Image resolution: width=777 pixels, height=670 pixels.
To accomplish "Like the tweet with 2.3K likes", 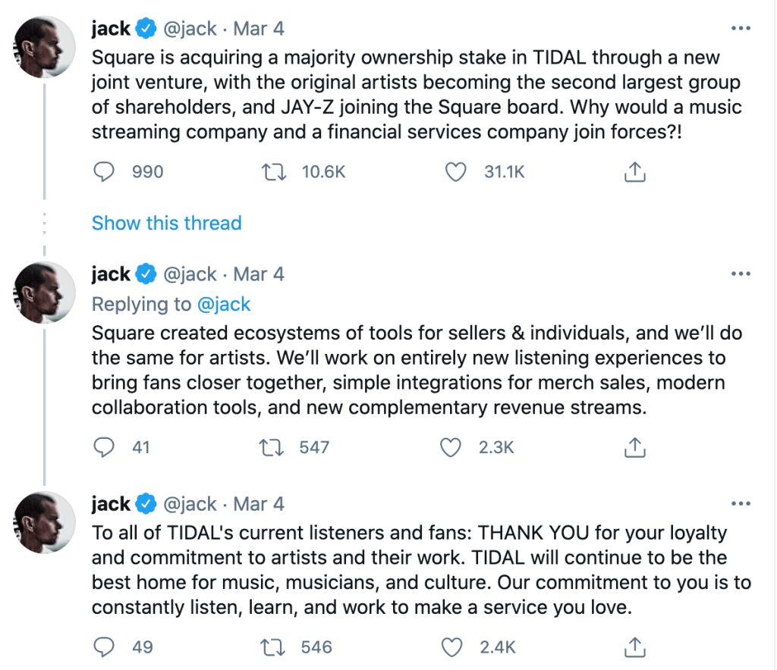I will click(x=451, y=447).
